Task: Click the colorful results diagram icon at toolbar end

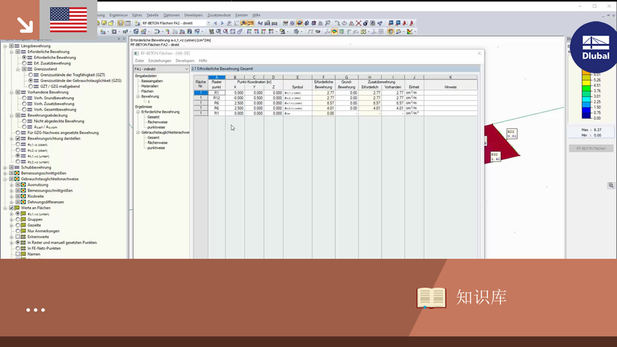Action: 410,31
